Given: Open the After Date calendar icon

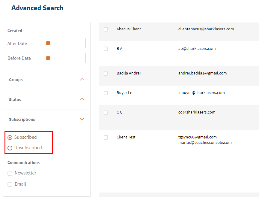Looking at the screenshot, I should [x=48, y=43].
